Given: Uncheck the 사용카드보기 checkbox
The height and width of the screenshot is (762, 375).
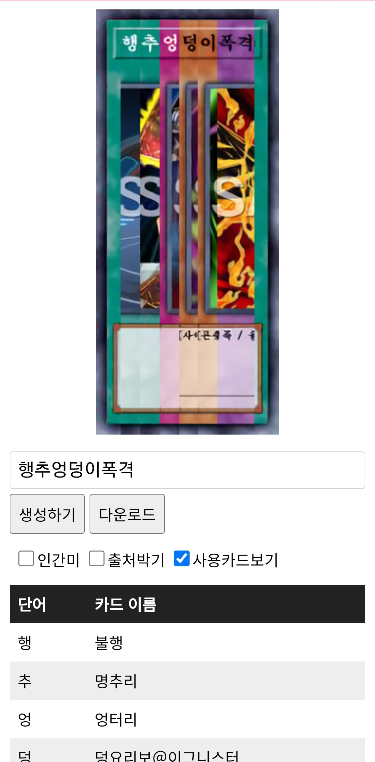Looking at the screenshot, I should (182, 559).
